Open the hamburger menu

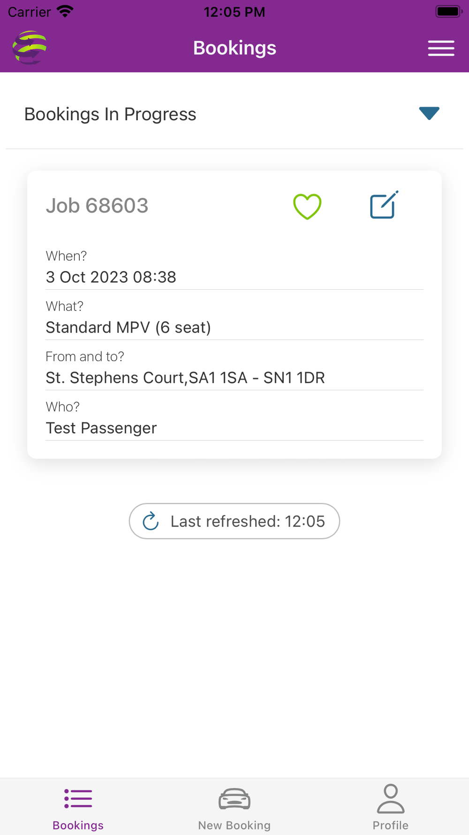pyautogui.click(x=441, y=48)
